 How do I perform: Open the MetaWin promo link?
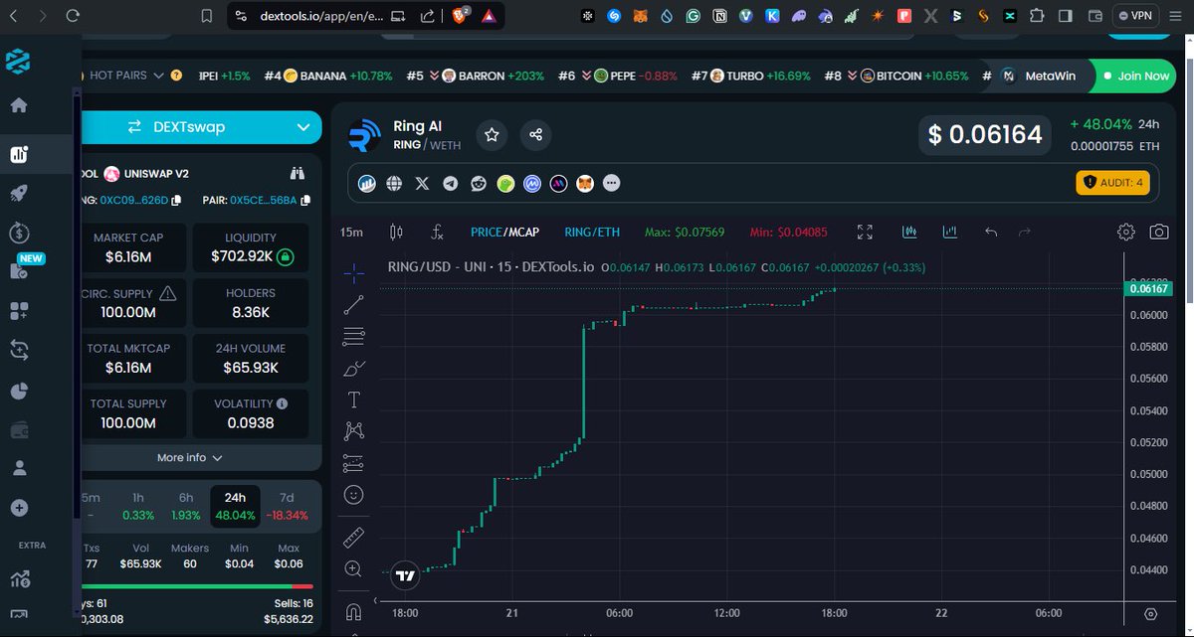point(1038,76)
